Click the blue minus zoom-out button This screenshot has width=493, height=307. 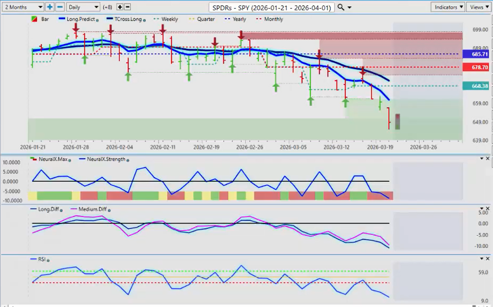pyautogui.click(x=60, y=7)
